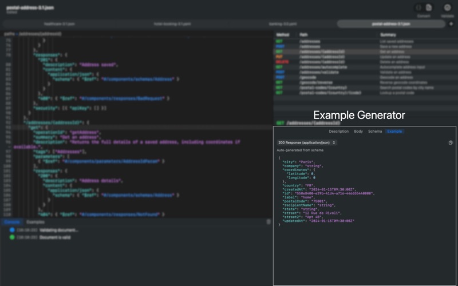Click the "updatedAt" timestamp line
Viewport: 458px width, 286px height.
(x=318, y=221)
